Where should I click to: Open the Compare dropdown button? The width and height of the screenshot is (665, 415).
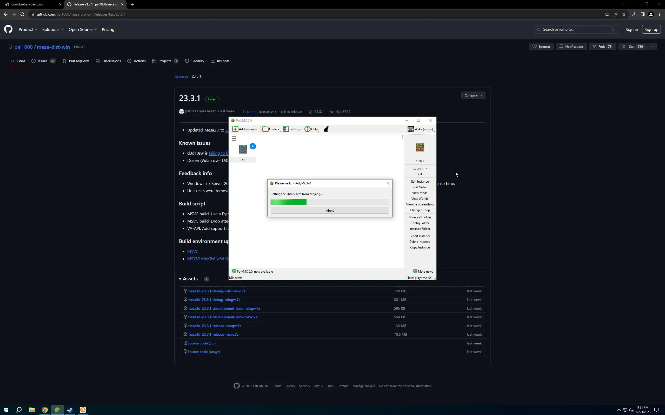coord(473,95)
